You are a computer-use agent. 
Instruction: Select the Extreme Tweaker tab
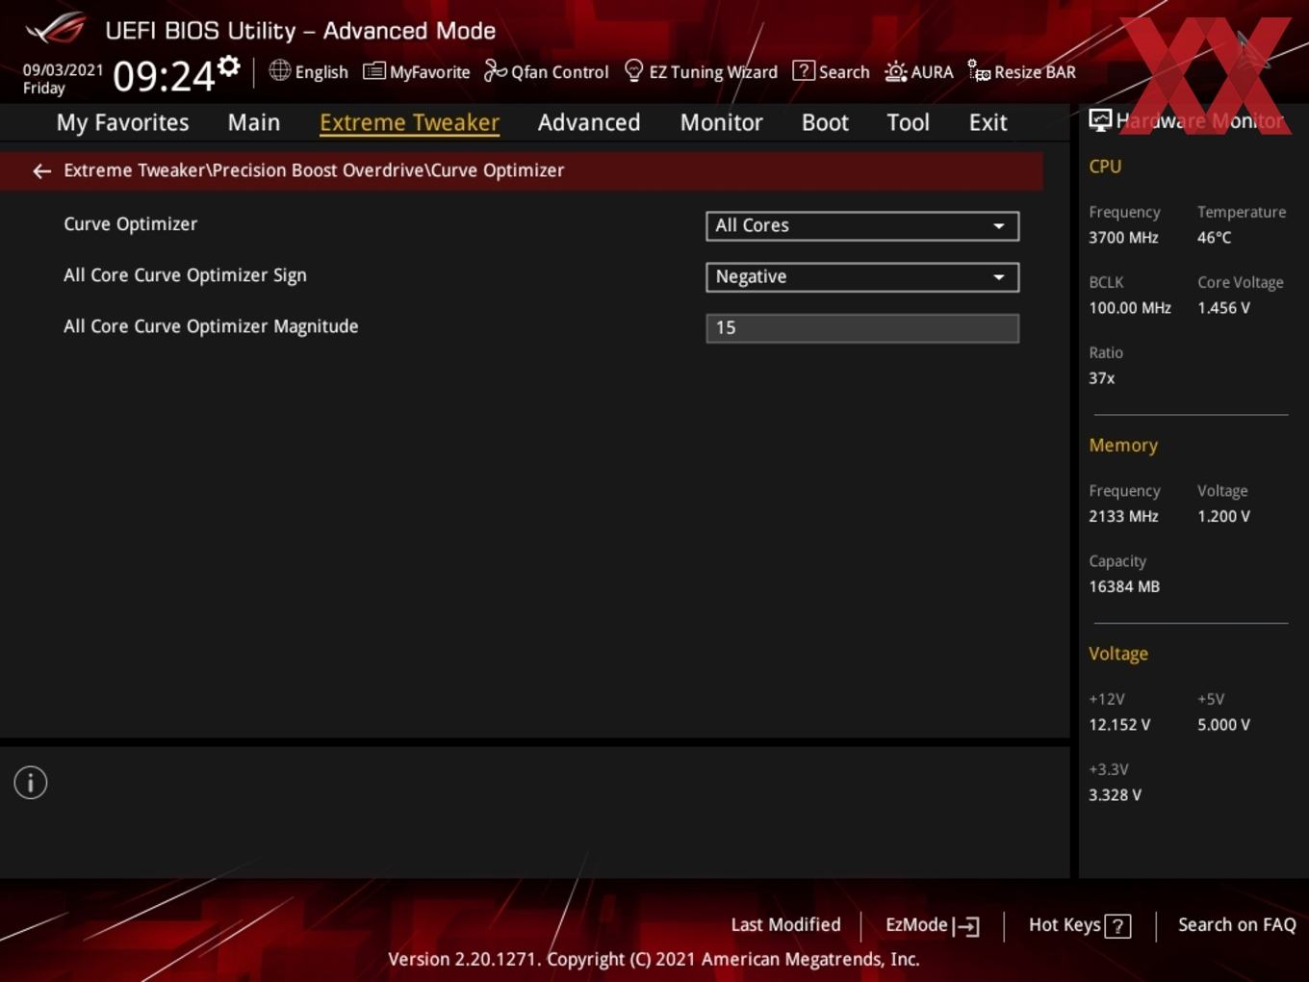[409, 122]
